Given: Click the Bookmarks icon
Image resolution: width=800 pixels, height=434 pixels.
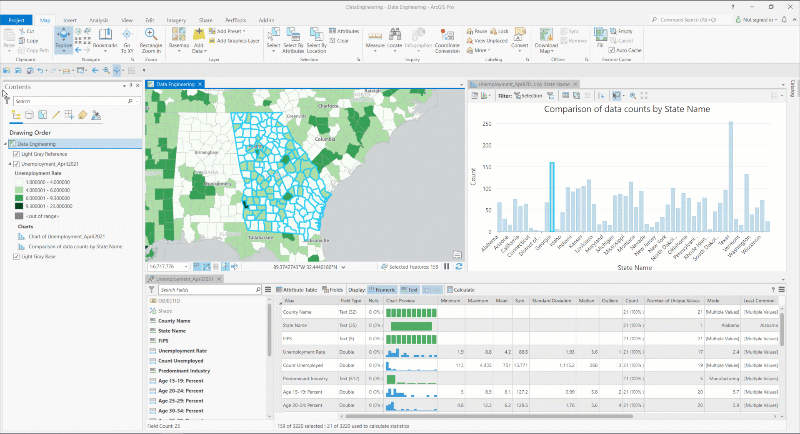Looking at the screenshot, I should coord(105,35).
